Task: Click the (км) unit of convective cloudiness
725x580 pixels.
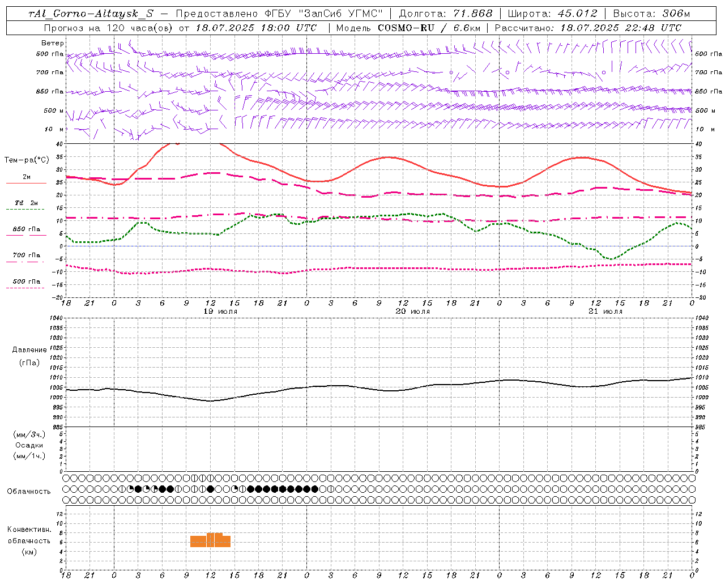Action: tap(29, 552)
